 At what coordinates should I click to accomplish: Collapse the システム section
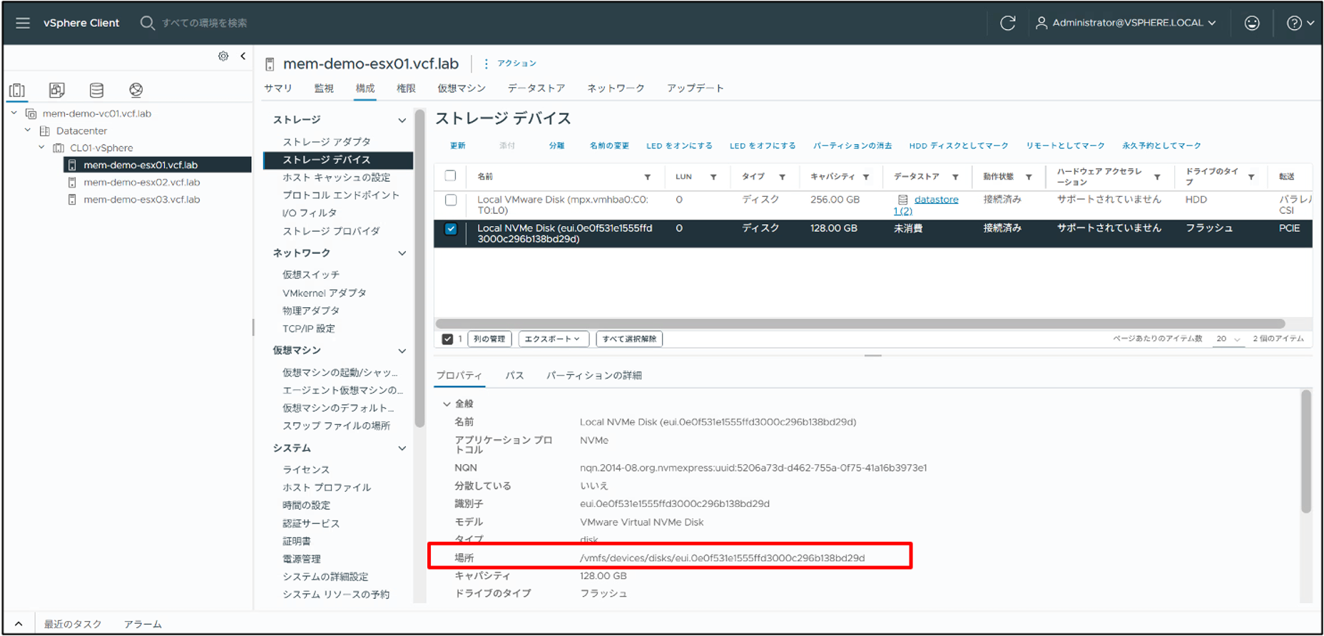point(402,448)
